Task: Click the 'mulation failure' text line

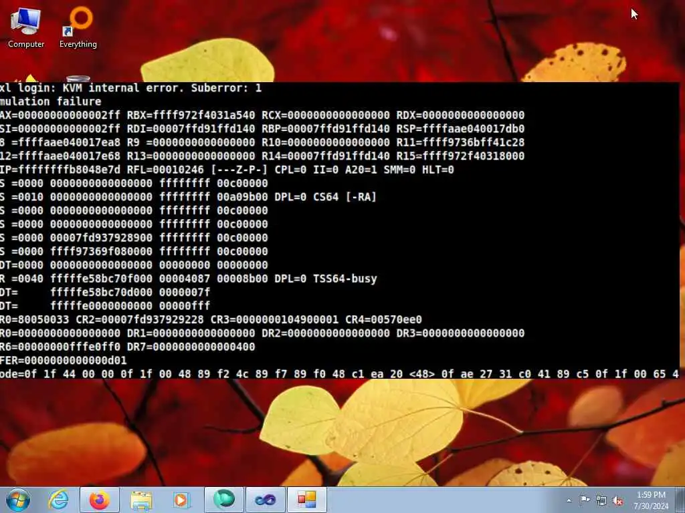Action: pos(51,102)
